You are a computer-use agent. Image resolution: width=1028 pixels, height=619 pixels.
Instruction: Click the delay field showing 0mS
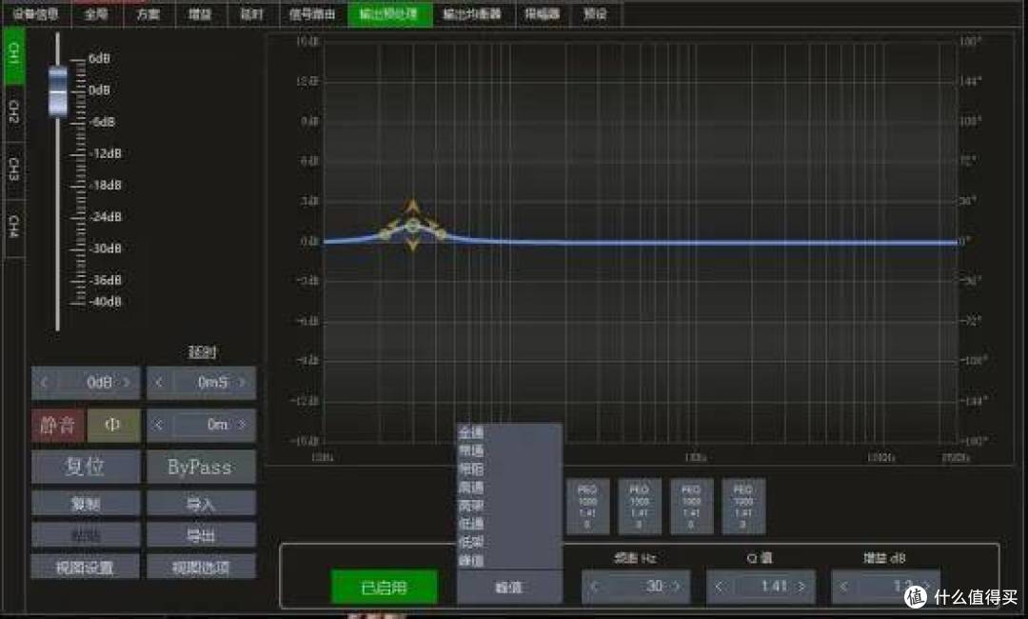click(x=201, y=382)
